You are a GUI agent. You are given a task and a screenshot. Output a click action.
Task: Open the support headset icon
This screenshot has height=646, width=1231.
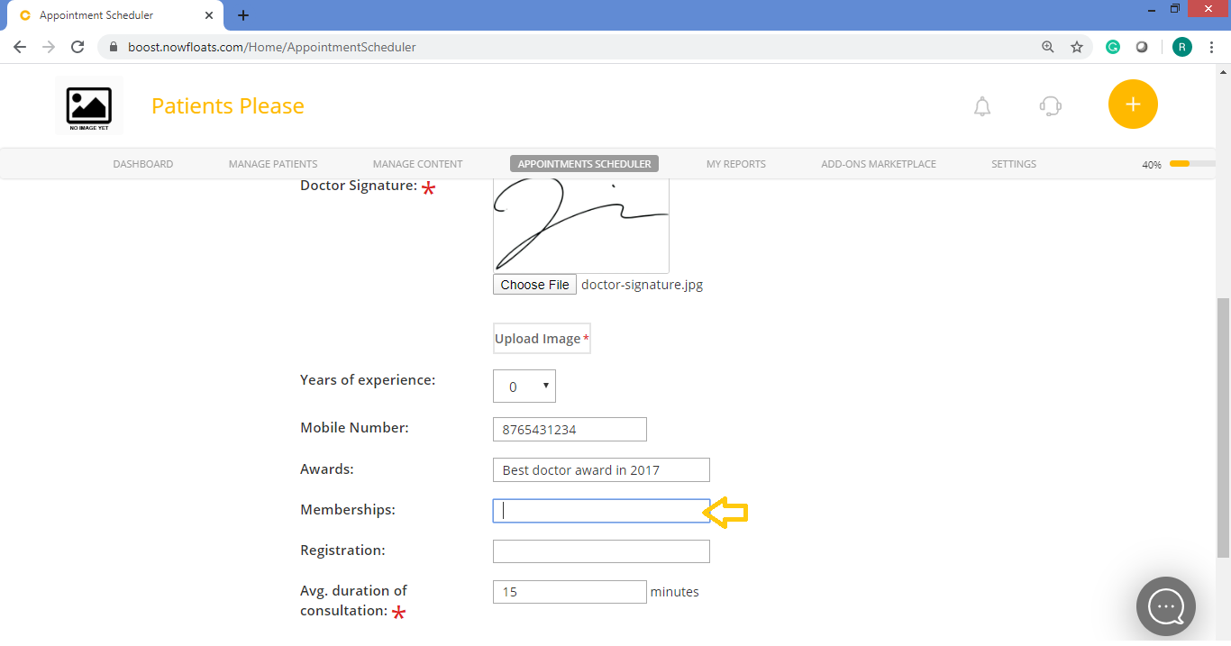point(1050,106)
